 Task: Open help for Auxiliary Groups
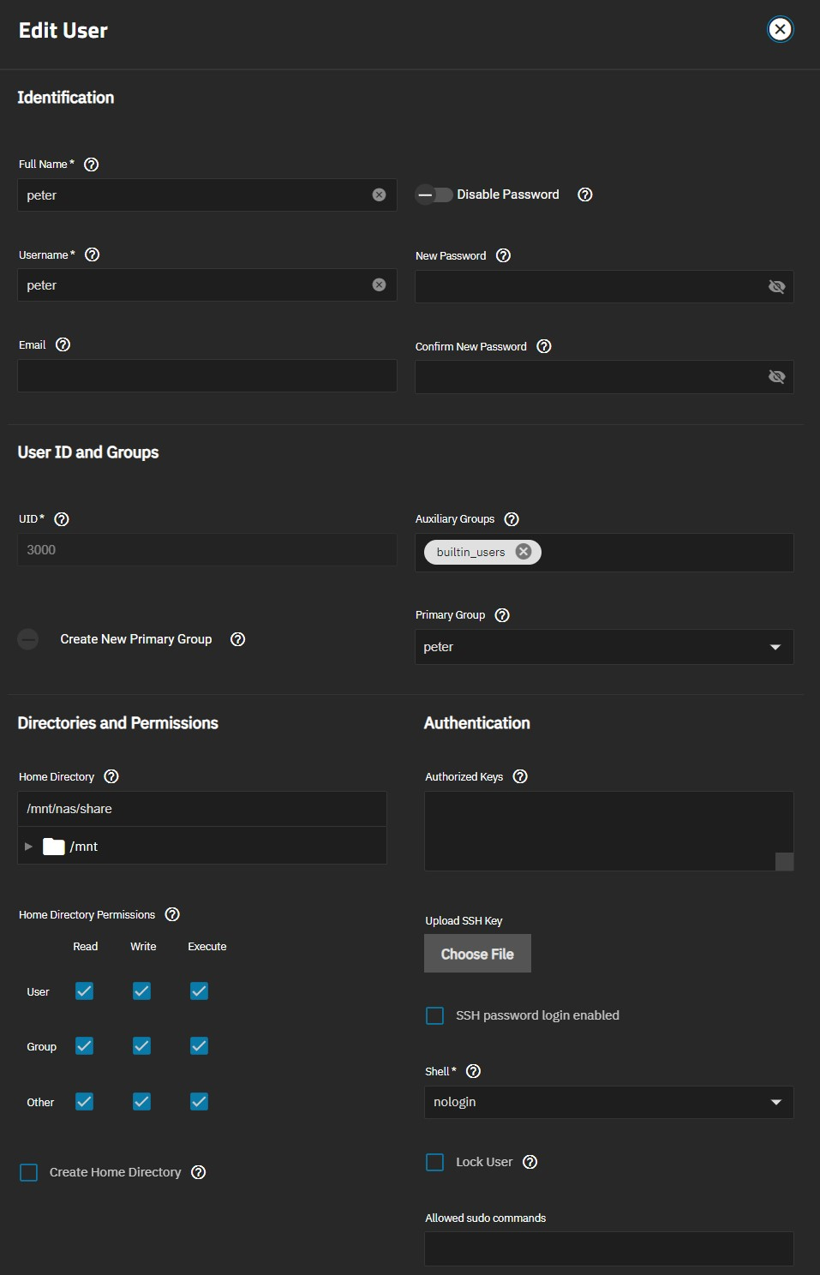click(512, 519)
